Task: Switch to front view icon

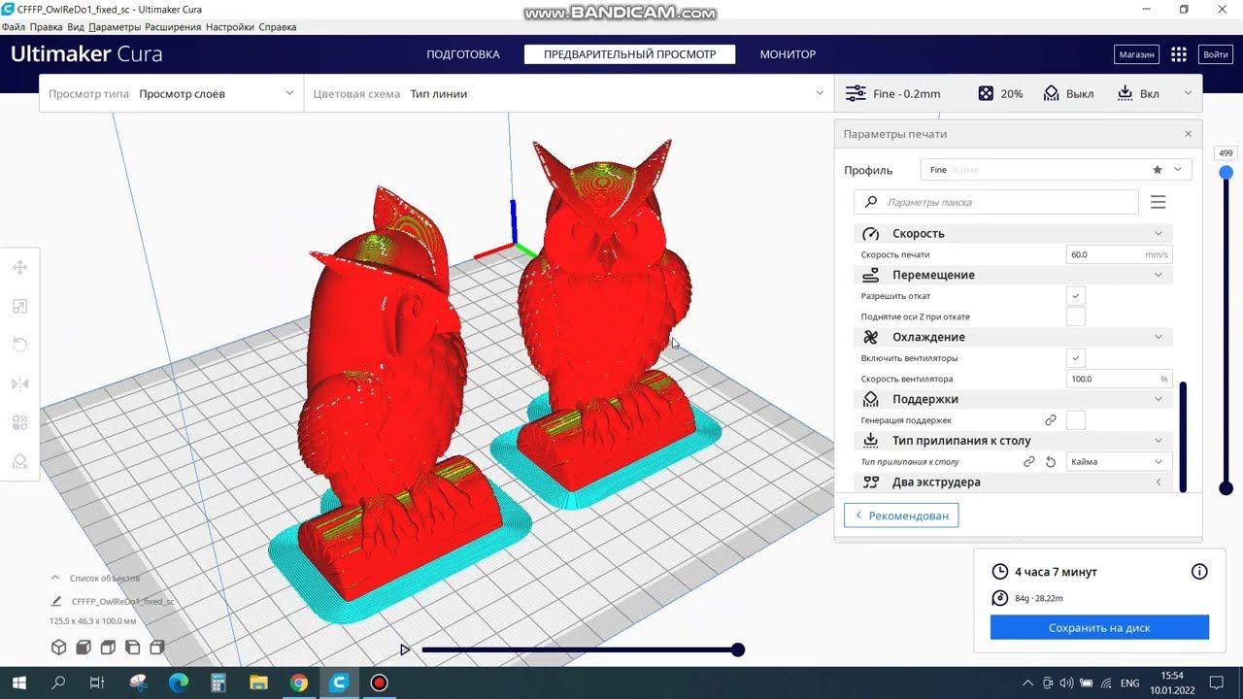Action: [84, 648]
